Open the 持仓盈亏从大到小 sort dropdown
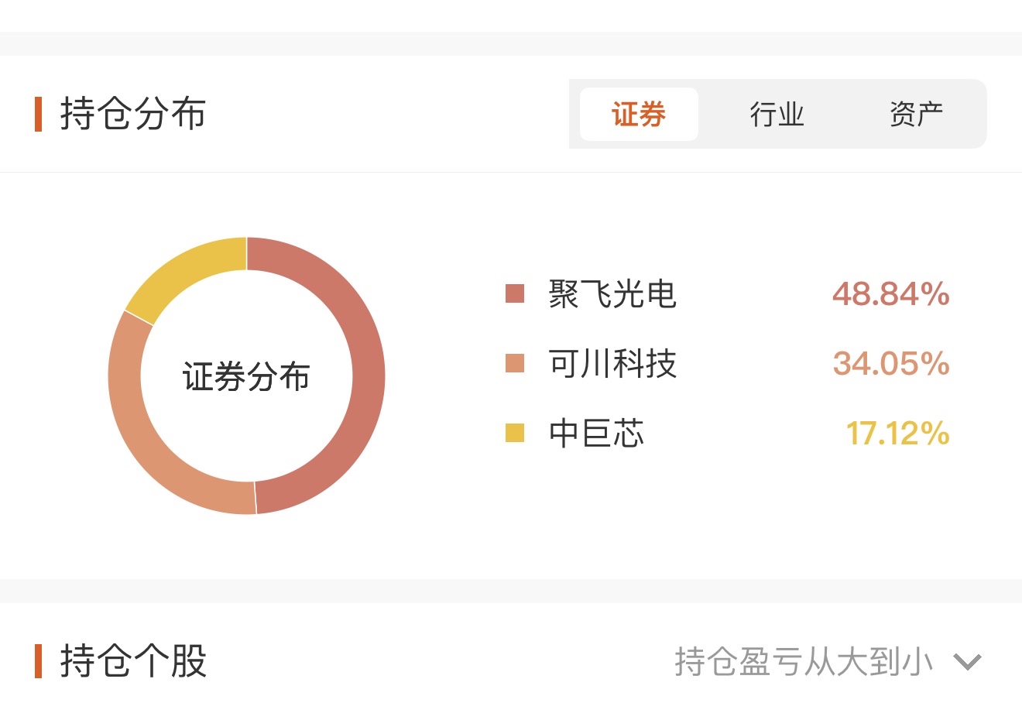 (804, 662)
